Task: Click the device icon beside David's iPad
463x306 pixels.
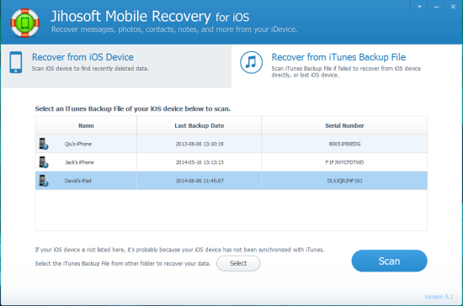Action: tap(44, 181)
